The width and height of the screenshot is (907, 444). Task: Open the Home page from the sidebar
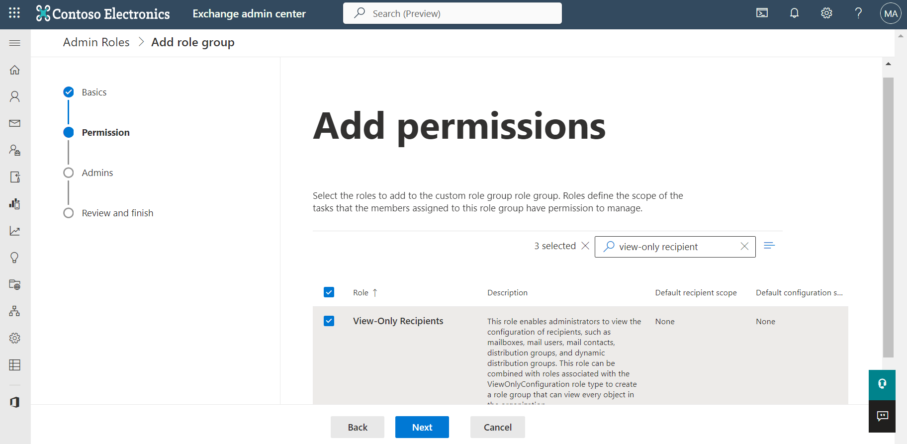[x=14, y=70]
